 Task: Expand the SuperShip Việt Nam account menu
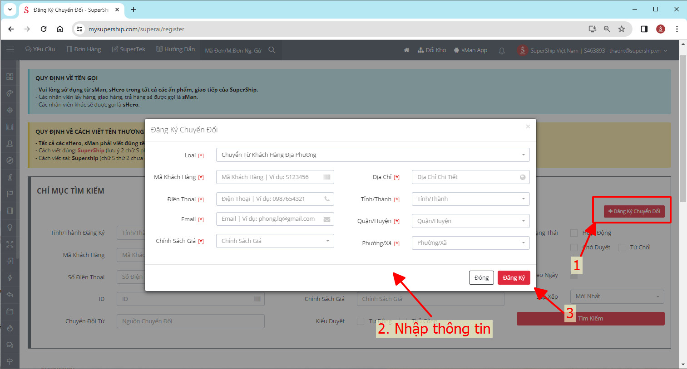[x=598, y=51]
